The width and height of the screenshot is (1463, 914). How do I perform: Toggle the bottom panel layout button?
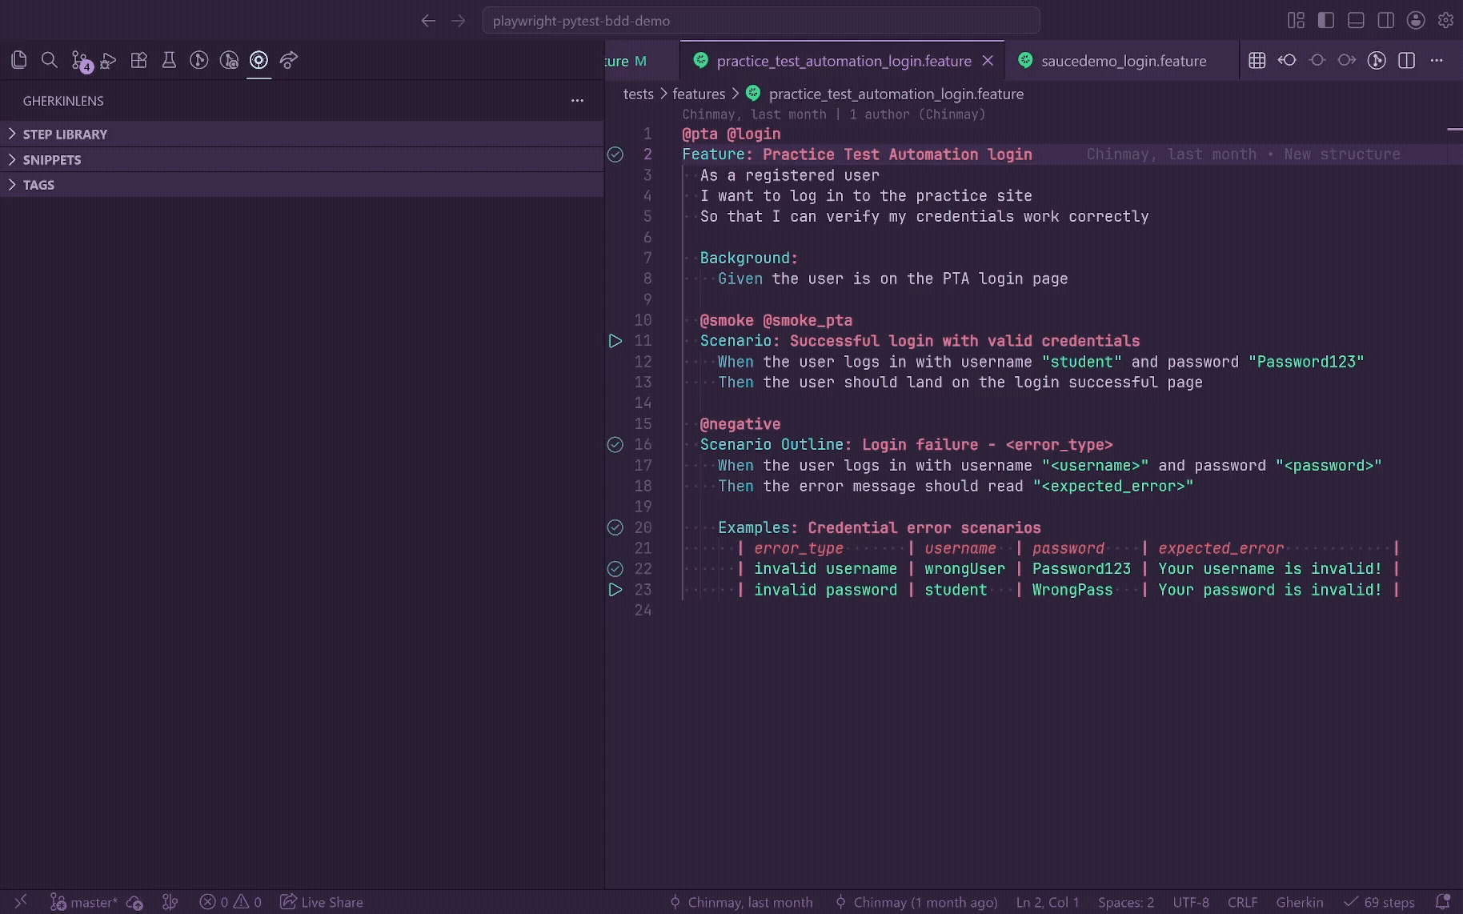(1356, 21)
